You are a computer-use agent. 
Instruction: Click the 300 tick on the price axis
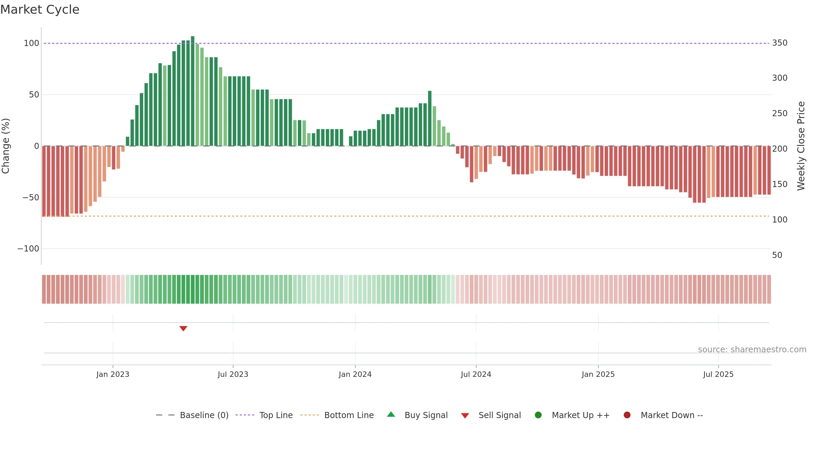point(780,78)
